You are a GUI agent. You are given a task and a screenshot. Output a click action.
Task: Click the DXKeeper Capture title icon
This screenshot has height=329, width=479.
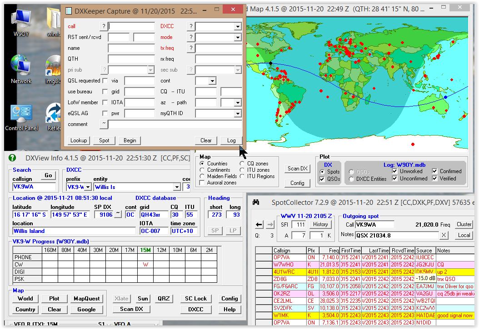(69, 11)
